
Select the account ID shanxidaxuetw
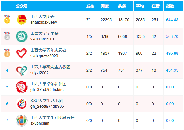[x=44, y=22]
